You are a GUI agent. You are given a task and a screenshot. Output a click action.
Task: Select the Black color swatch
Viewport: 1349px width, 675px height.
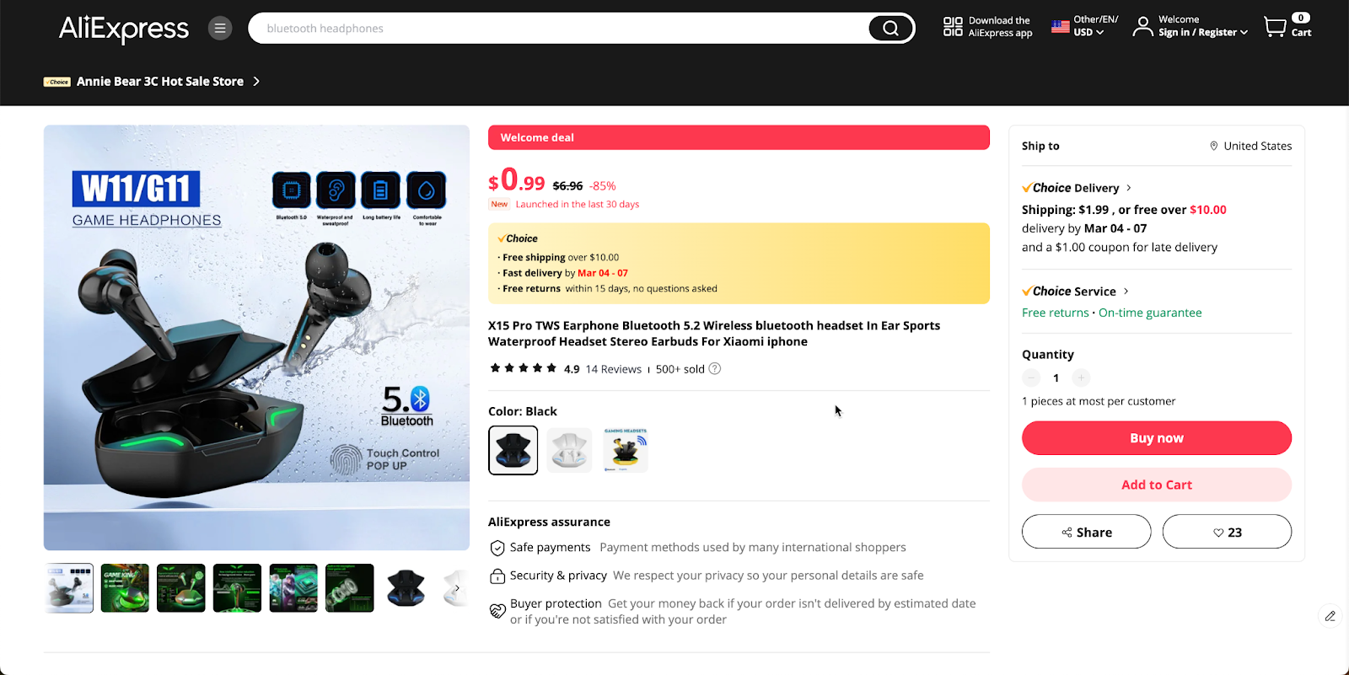tap(513, 450)
